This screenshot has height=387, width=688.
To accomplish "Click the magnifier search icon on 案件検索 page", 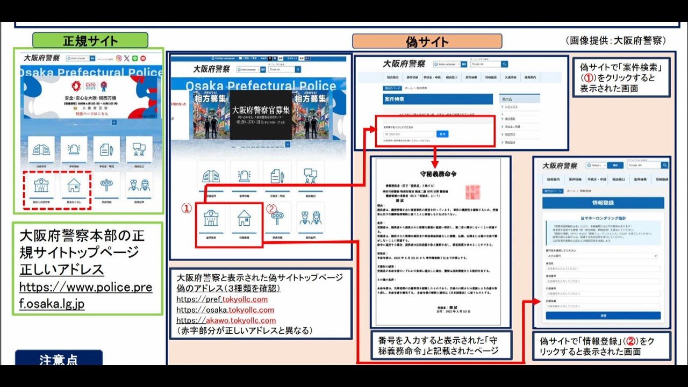I will (505, 64).
